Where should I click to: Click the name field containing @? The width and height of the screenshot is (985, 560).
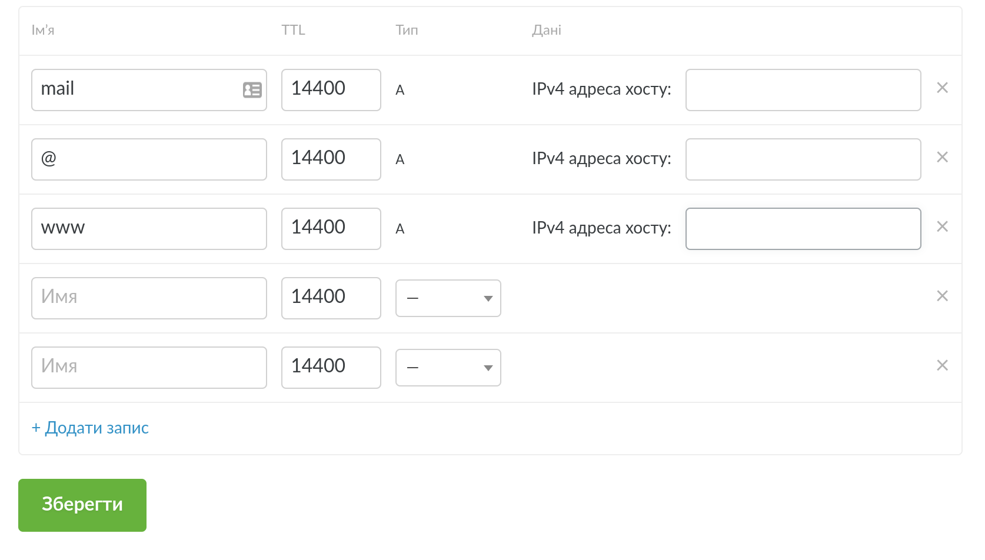pyautogui.click(x=149, y=159)
